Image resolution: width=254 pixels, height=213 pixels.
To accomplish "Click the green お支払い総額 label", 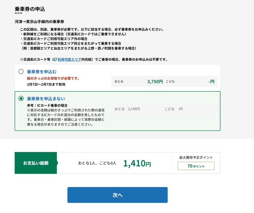I will (36, 163).
